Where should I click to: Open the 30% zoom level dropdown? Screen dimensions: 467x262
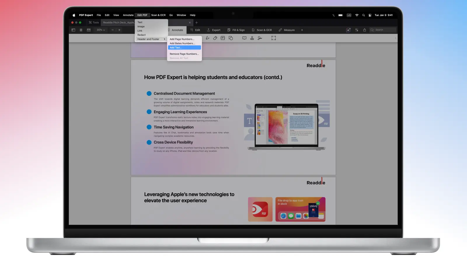tap(101, 30)
